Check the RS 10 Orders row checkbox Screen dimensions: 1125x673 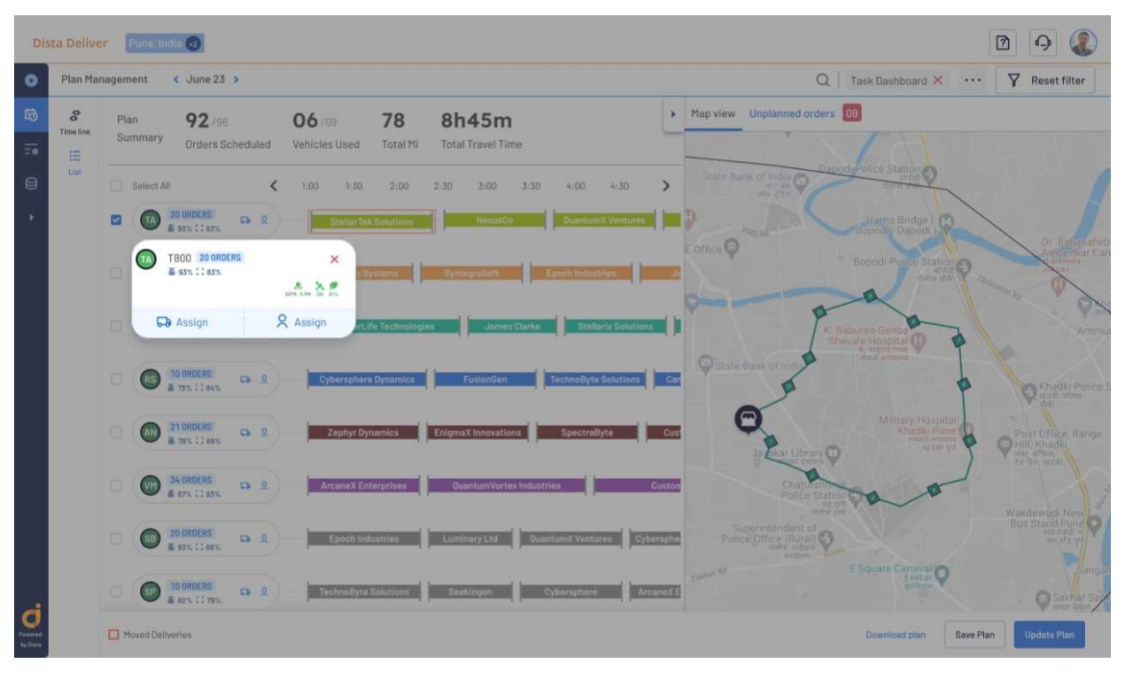pos(116,379)
